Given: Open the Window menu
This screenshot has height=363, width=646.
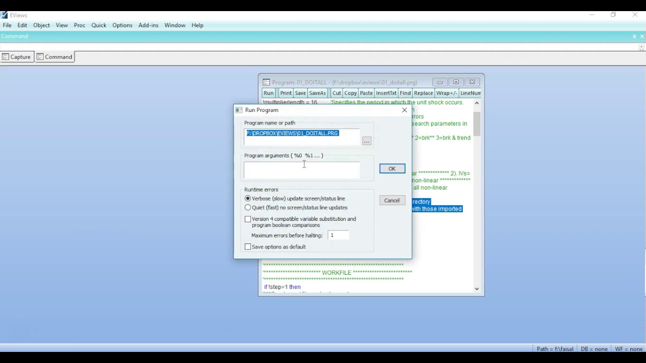Looking at the screenshot, I should 175,25.
